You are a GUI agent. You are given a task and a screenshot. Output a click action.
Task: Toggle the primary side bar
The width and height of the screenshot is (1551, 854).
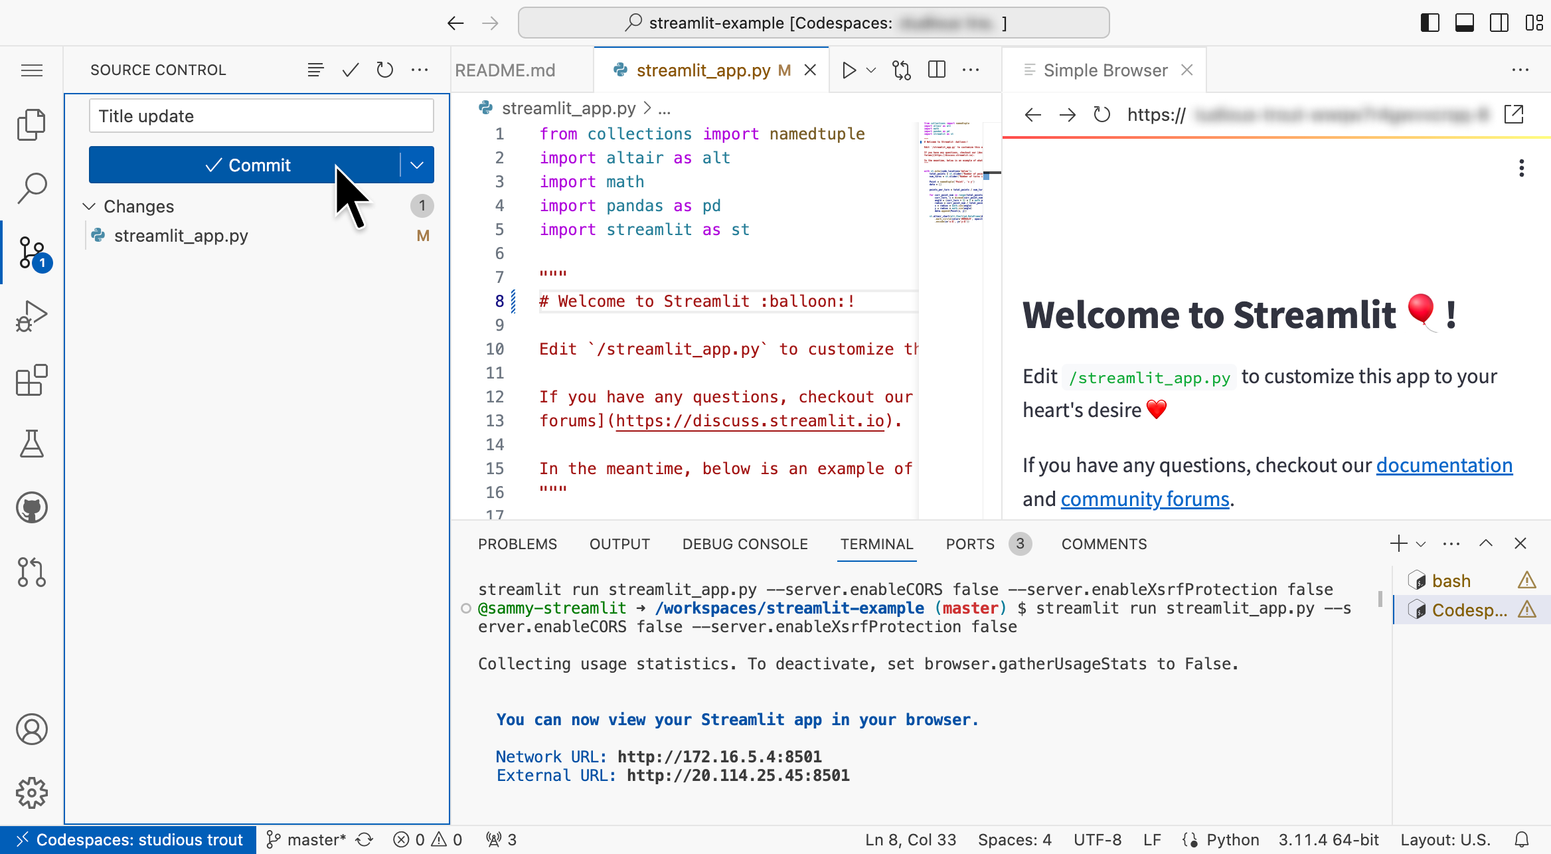[1429, 23]
